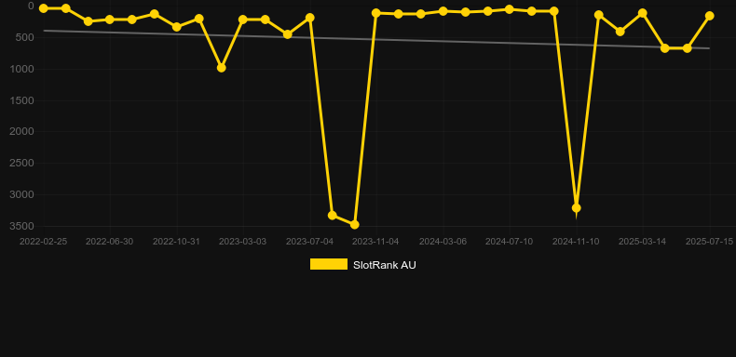736x357 pixels.
Task: Select the lowest data point near 3500
Action: point(355,225)
